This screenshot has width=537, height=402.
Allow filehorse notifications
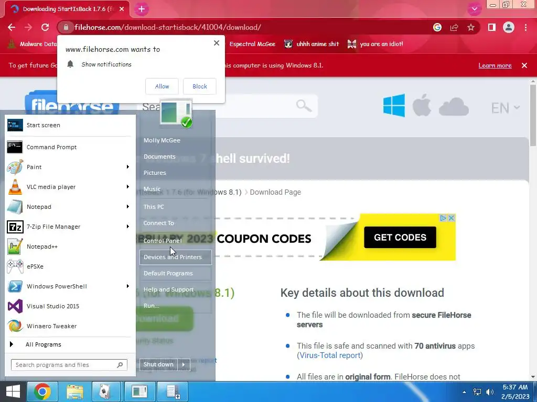coord(162,86)
